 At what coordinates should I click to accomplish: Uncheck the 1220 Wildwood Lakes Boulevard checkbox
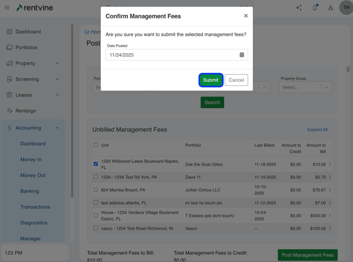click(x=96, y=164)
